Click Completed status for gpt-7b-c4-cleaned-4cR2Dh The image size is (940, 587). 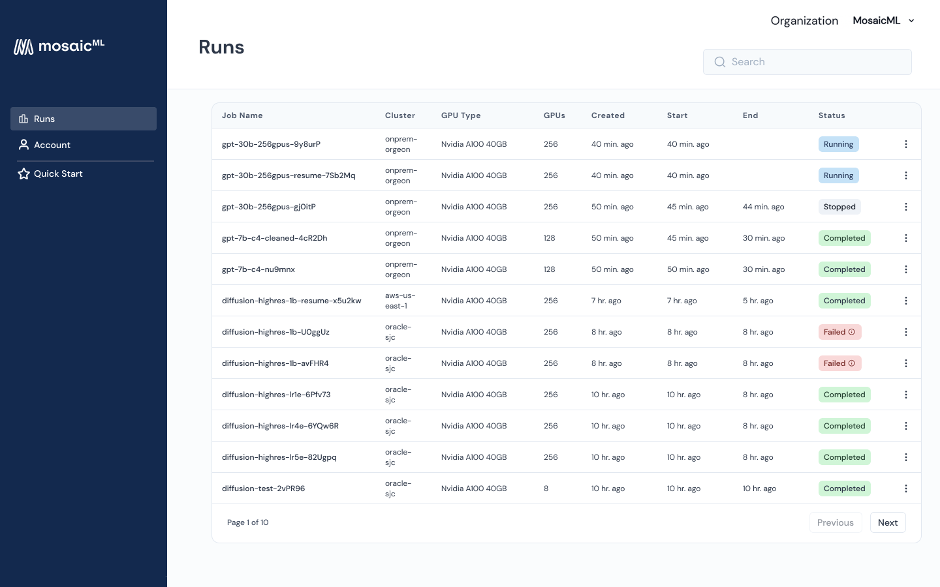845,238
